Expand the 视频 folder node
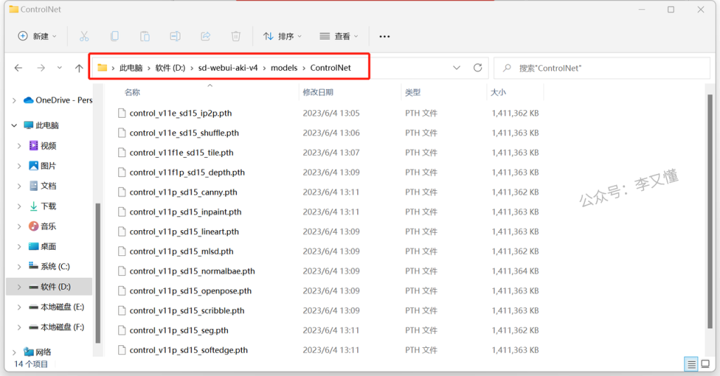This screenshot has width=720, height=376. pos(19,146)
